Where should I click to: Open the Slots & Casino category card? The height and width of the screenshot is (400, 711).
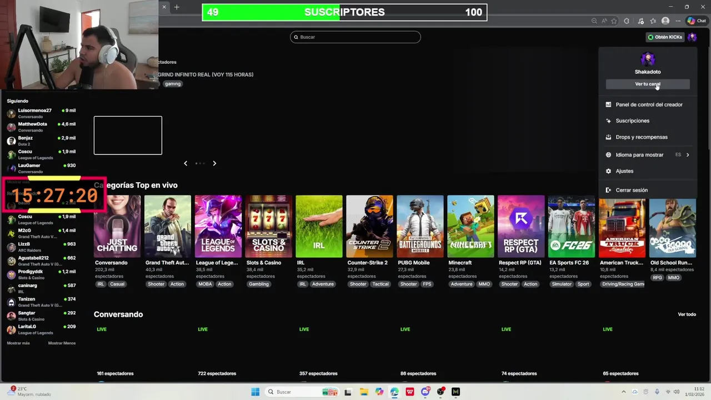(269, 226)
